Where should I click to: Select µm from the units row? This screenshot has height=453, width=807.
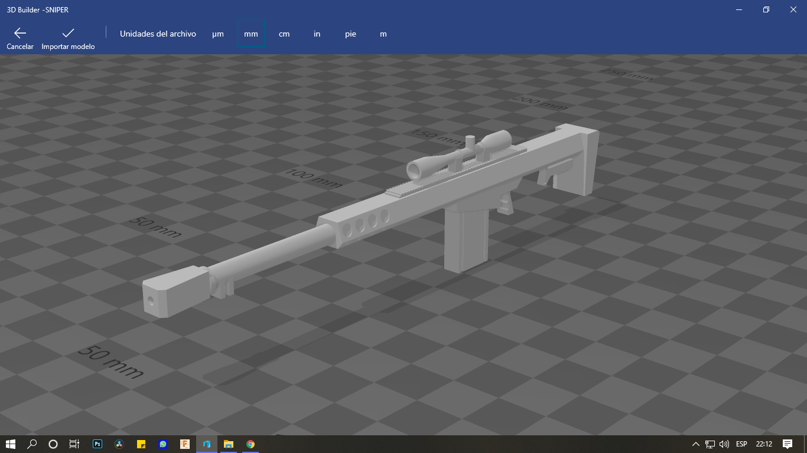click(x=218, y=34)
